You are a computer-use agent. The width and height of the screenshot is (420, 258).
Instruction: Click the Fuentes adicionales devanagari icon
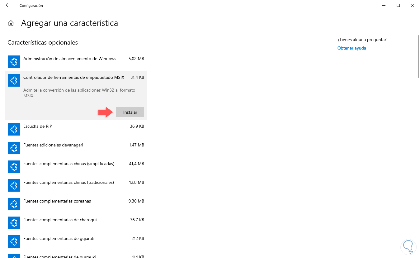pyautogui.click(x=14, y=148)
